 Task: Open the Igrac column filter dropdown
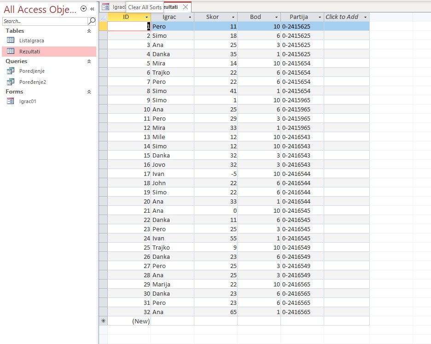pyautogui.click(x=190, y=17)
